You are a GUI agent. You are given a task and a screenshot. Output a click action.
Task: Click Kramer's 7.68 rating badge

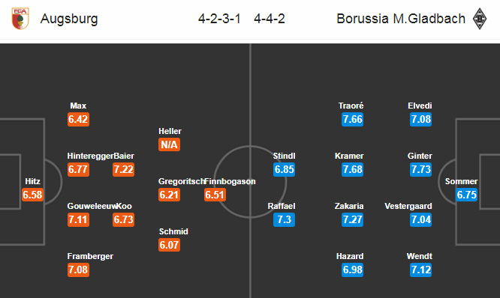click(x=352, y=169)
